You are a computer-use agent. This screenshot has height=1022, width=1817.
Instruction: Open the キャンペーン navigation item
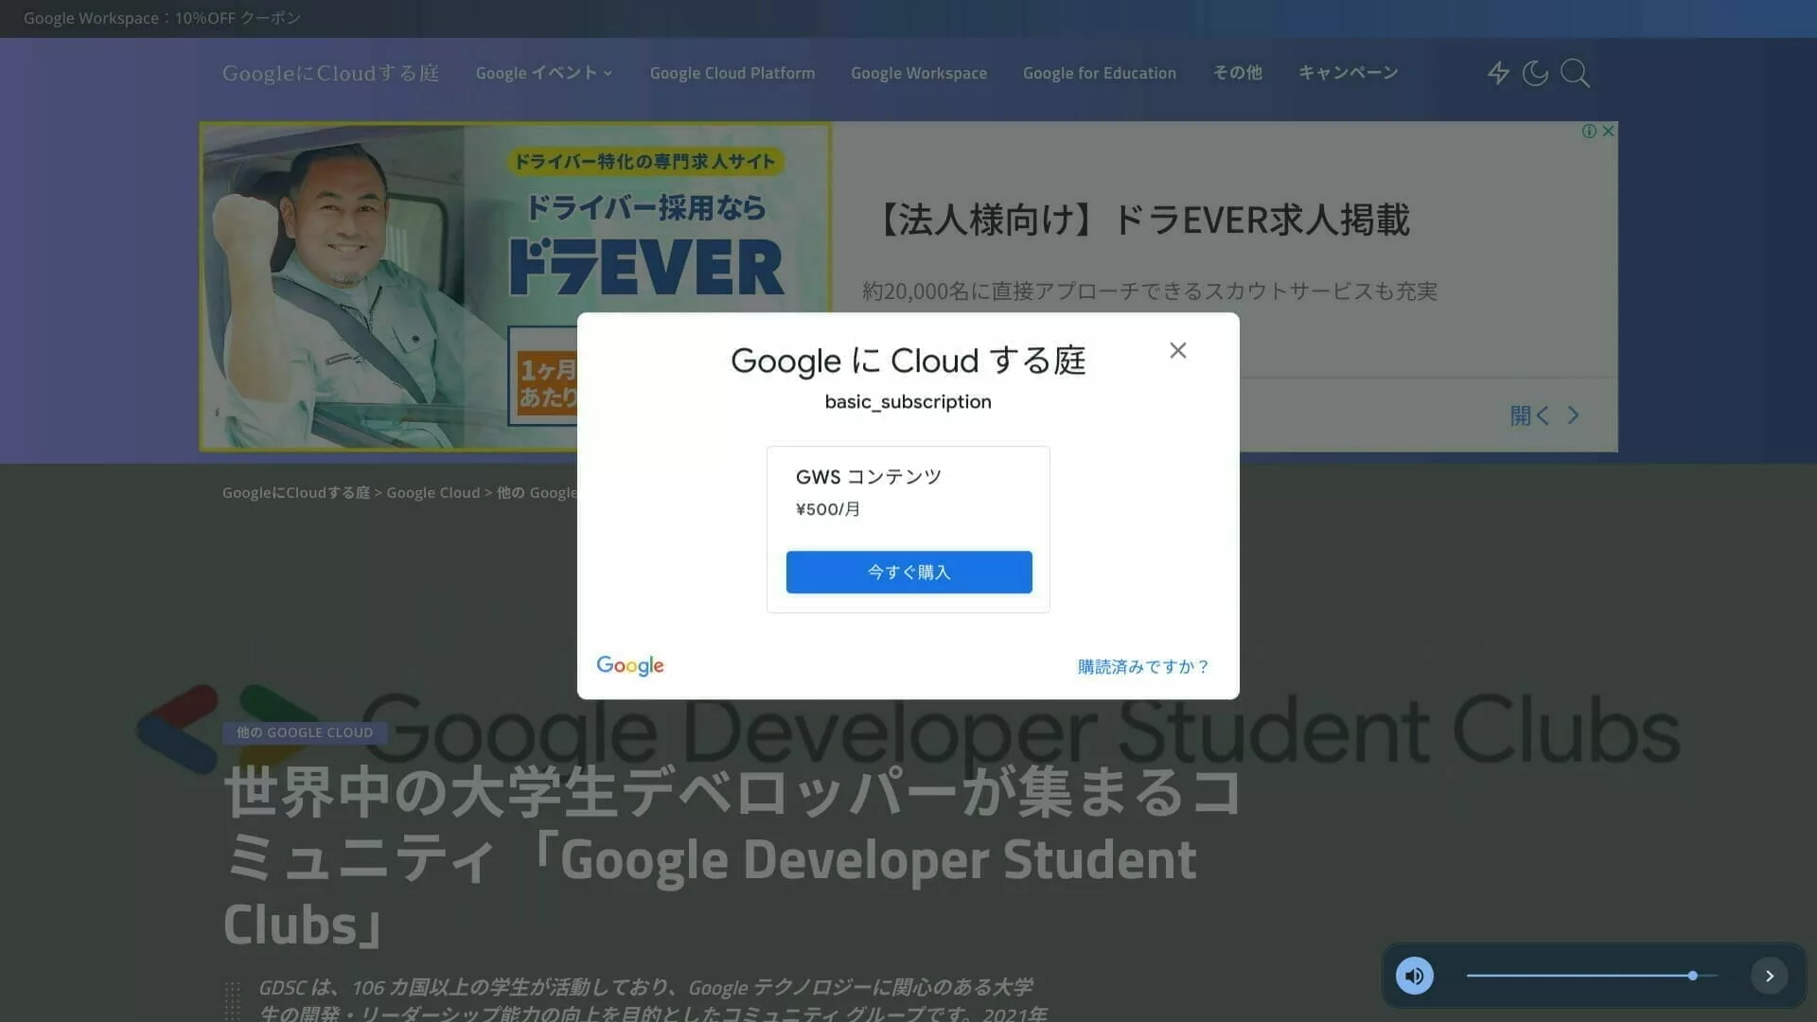point(1348,73)
